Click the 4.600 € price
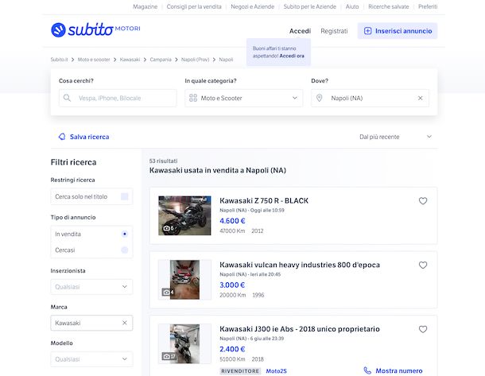The height and width of the screenshot is (376, 485). click(x=232, y=221)
